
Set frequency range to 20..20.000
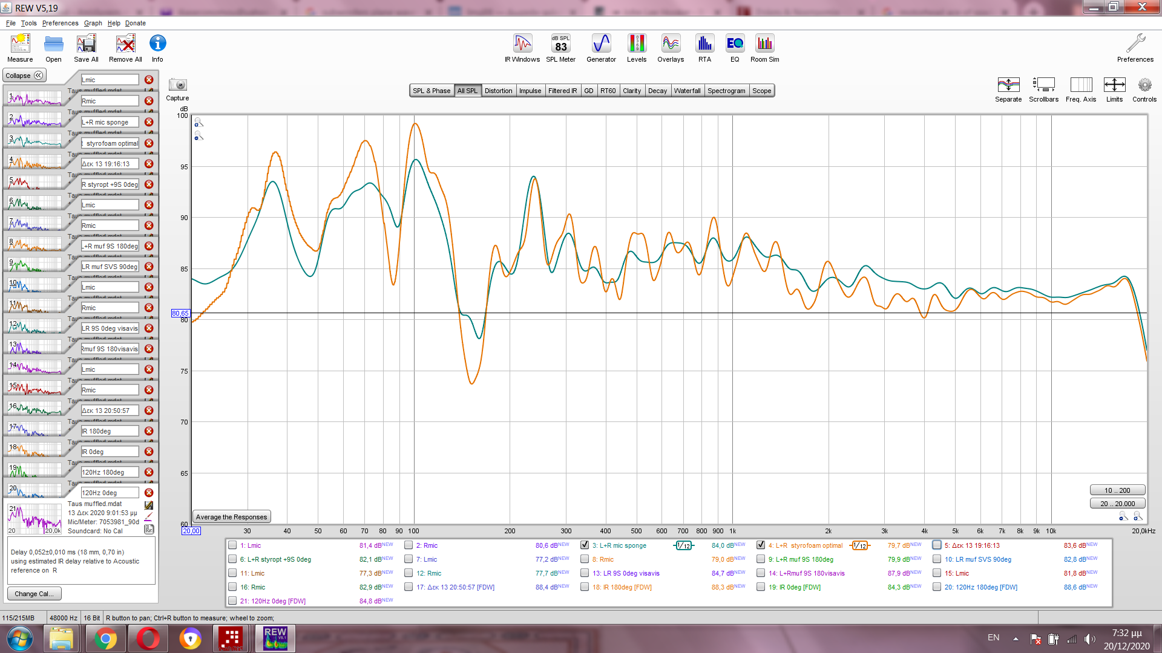(x=1117, y=504)
